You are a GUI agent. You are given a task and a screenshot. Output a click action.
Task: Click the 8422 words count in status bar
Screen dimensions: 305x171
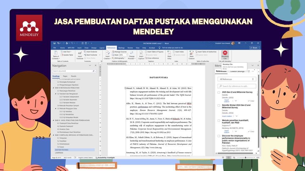pos(67,158)
